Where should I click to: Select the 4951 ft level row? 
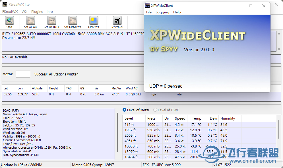click(200, 141)
